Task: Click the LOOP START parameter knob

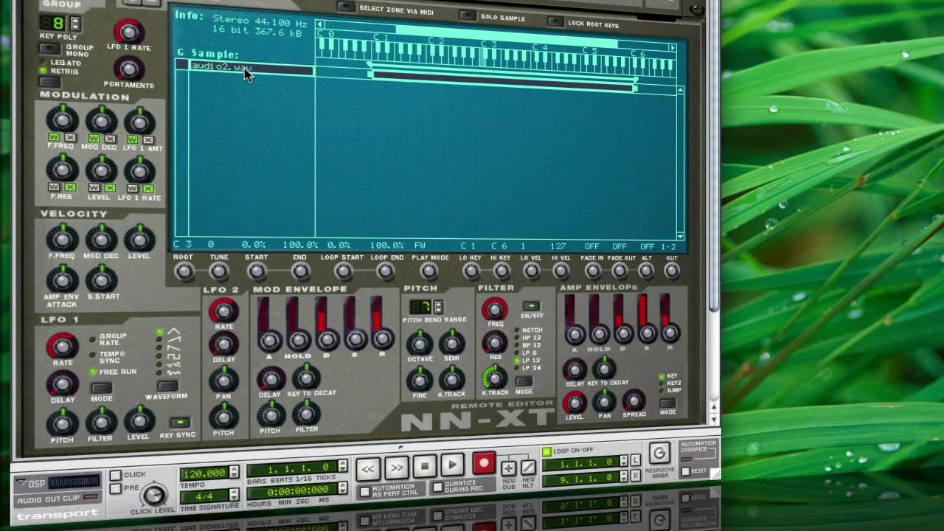Action: pos(343,272)
